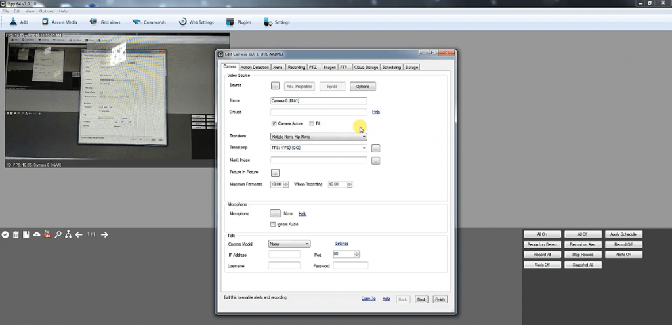This screenshot has height=325, width=672.
Task: Increase the Port number stepper
Action: pos(358,252)
